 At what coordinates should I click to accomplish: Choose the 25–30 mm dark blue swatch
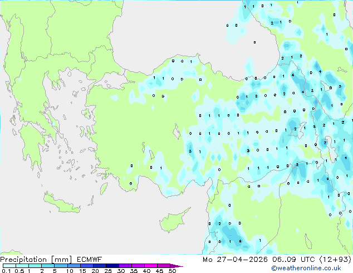click(x=112, y=266)
